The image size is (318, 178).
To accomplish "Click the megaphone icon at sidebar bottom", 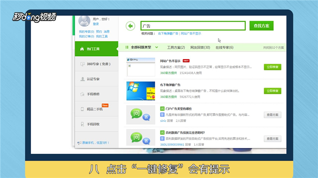I will [x=79, y=143].
